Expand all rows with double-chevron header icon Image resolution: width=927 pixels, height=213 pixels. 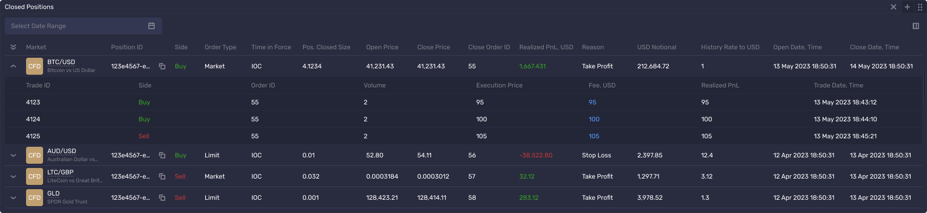(x=13, y=47)
